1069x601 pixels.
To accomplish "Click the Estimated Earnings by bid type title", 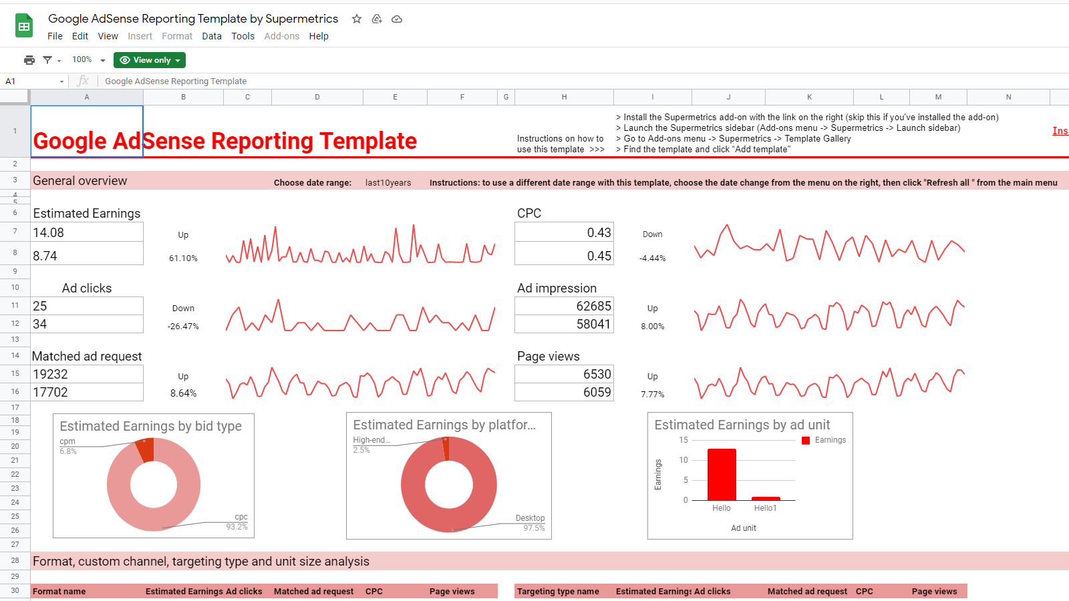I will point(151,426).
